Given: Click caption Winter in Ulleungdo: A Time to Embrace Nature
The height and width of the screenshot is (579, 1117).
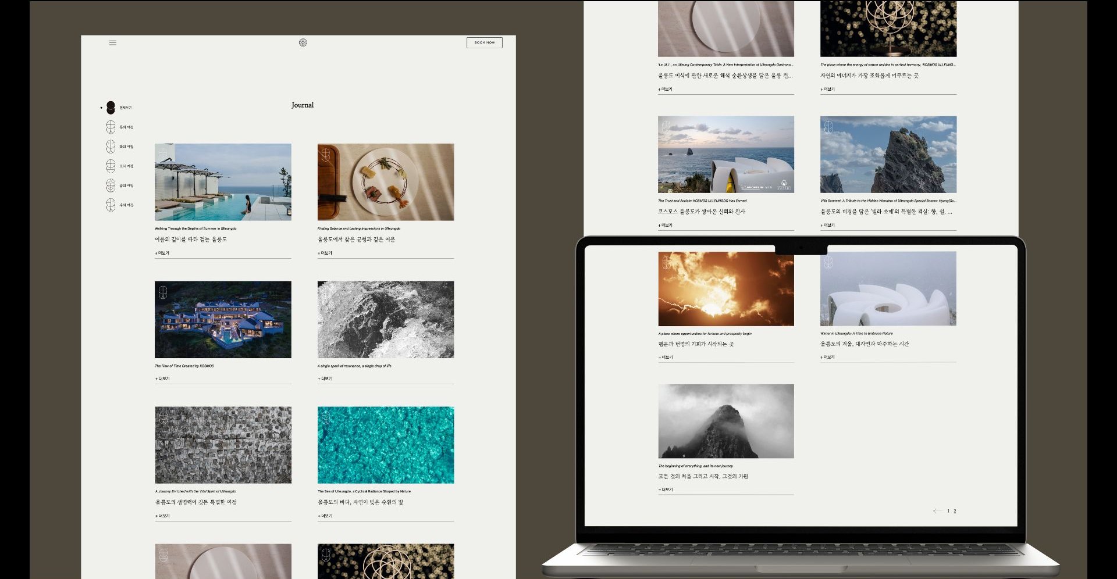Looking at the screenshot, I should click(x=856, y=334).
